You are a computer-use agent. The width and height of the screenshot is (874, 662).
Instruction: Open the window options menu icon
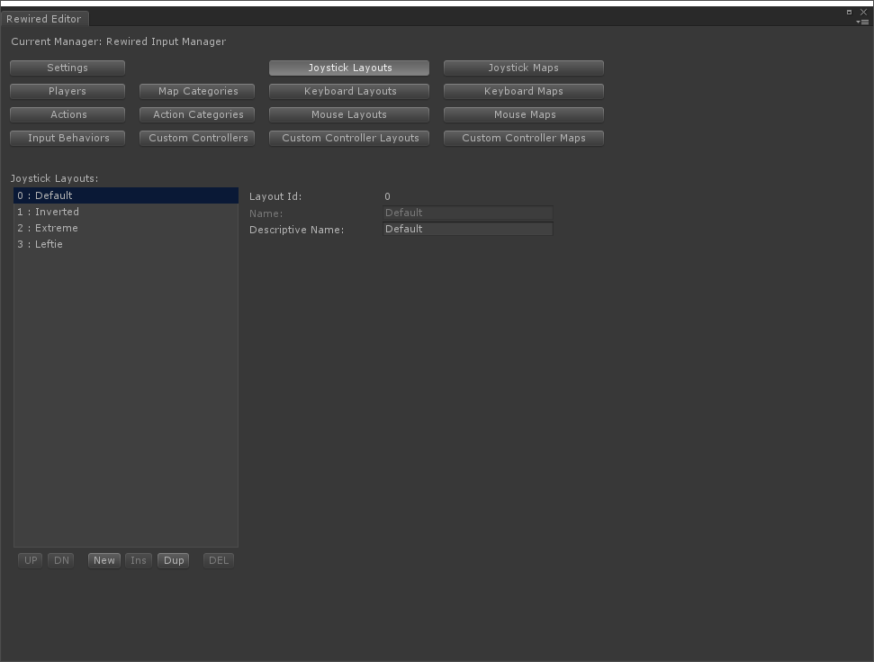coord(862,23)
